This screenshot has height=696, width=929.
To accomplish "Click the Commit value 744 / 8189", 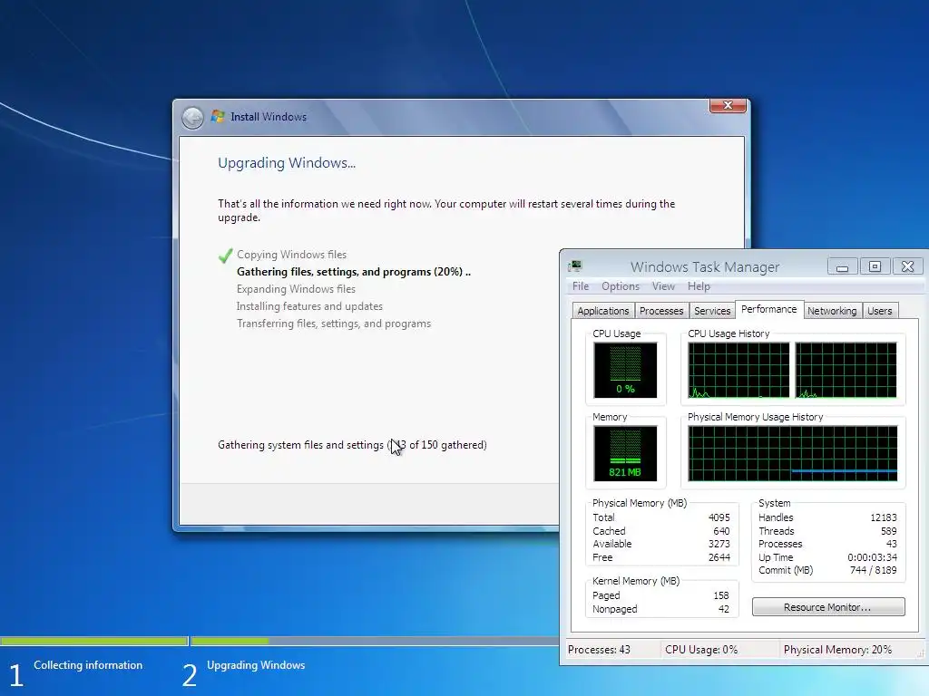I will coord(873,571).
